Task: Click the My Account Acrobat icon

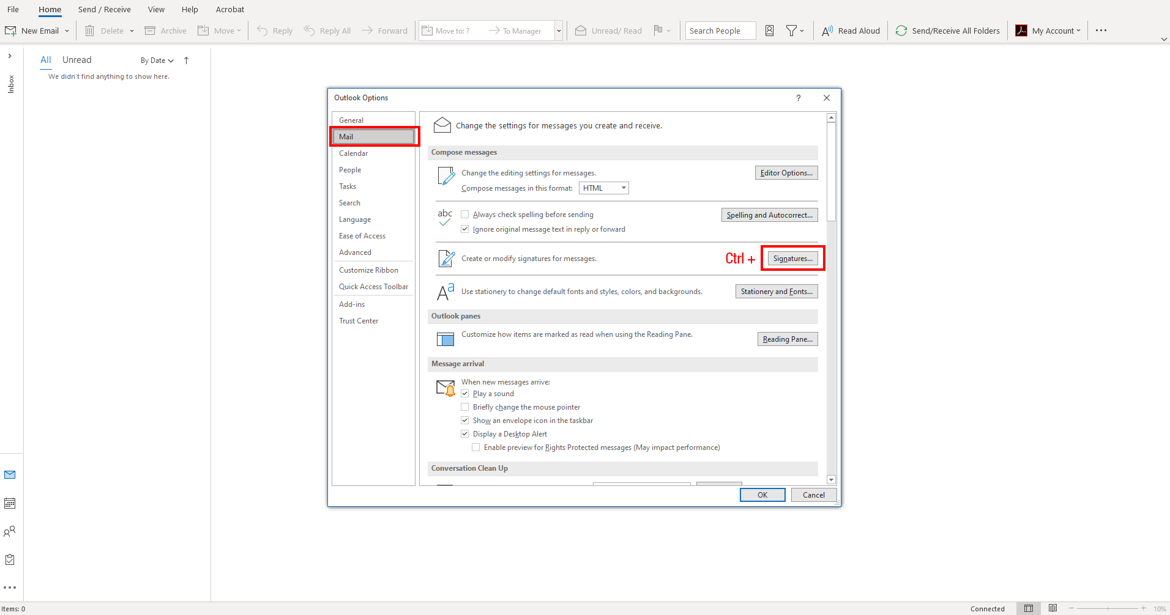Action: [x=1021, y=31]
